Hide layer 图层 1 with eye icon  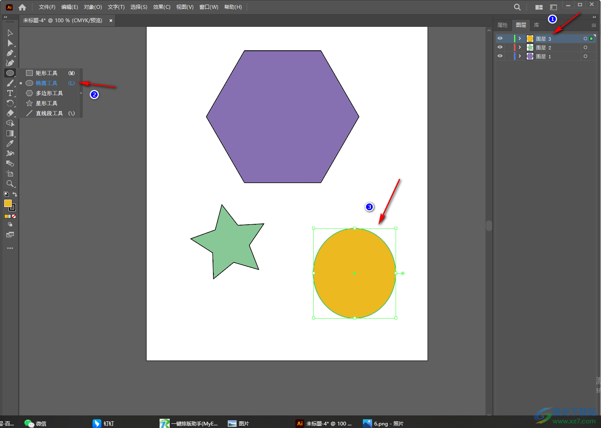[500, 56]
